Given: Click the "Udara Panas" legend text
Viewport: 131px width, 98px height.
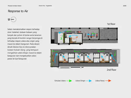Looking at the screenshot, I should 100,81.
